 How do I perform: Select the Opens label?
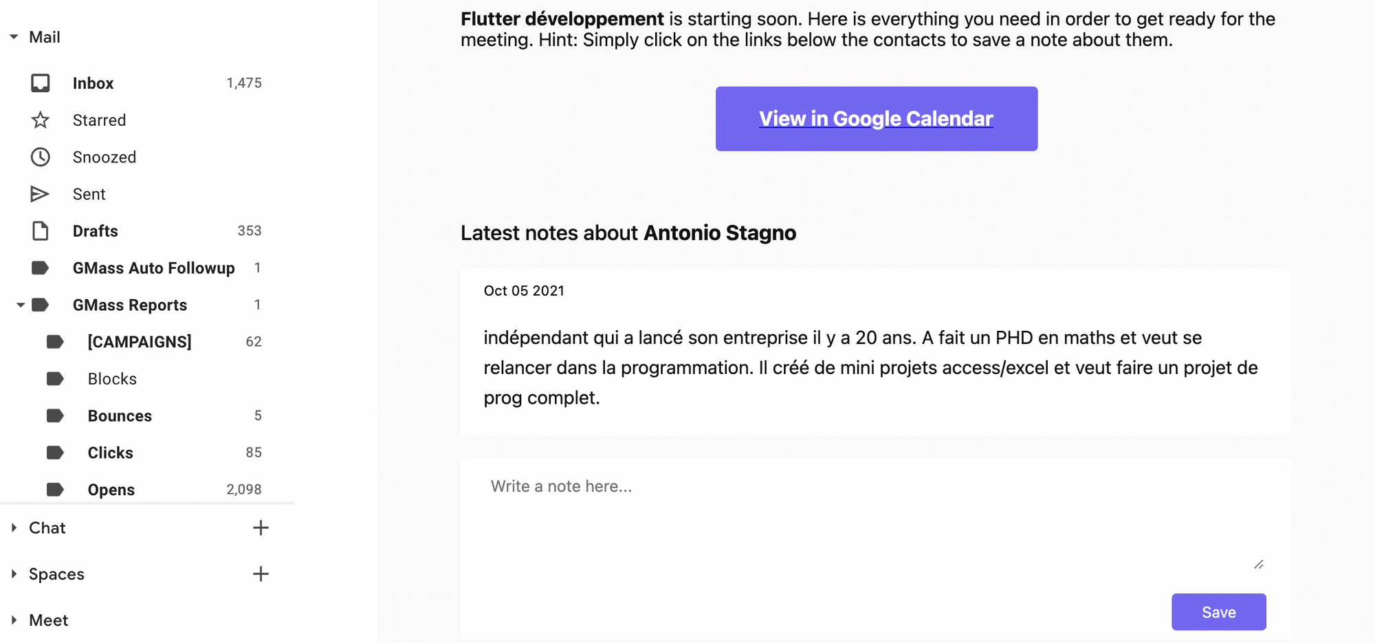click(x=111, y=490)
